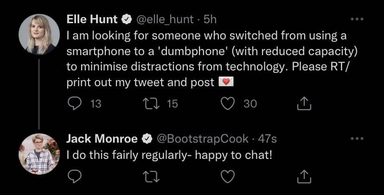
Task: Like Elle Hunt's tweet
Action: (228, 104)
